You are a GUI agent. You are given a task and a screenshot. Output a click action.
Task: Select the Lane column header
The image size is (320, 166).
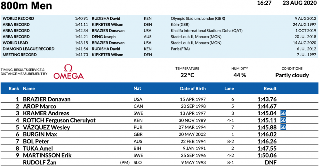[229, 88]
